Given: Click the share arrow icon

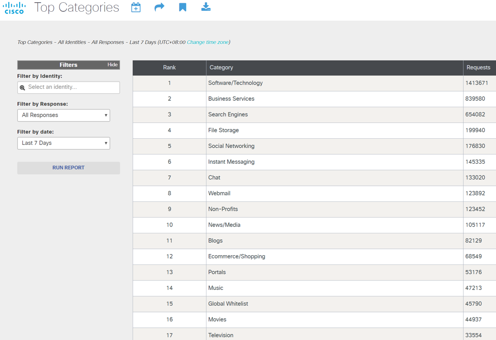Looking at the screenshot, I should coord(159,7).
